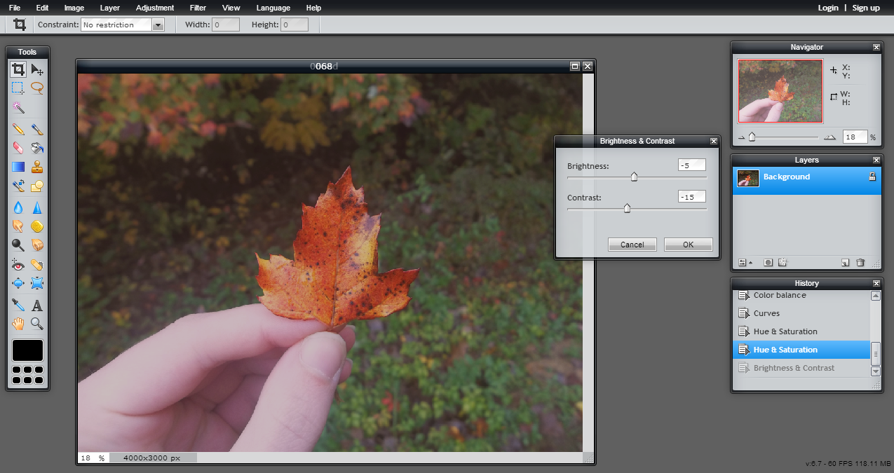
Task: Open the layer settings toggle icon
Action: coord(745,263)
